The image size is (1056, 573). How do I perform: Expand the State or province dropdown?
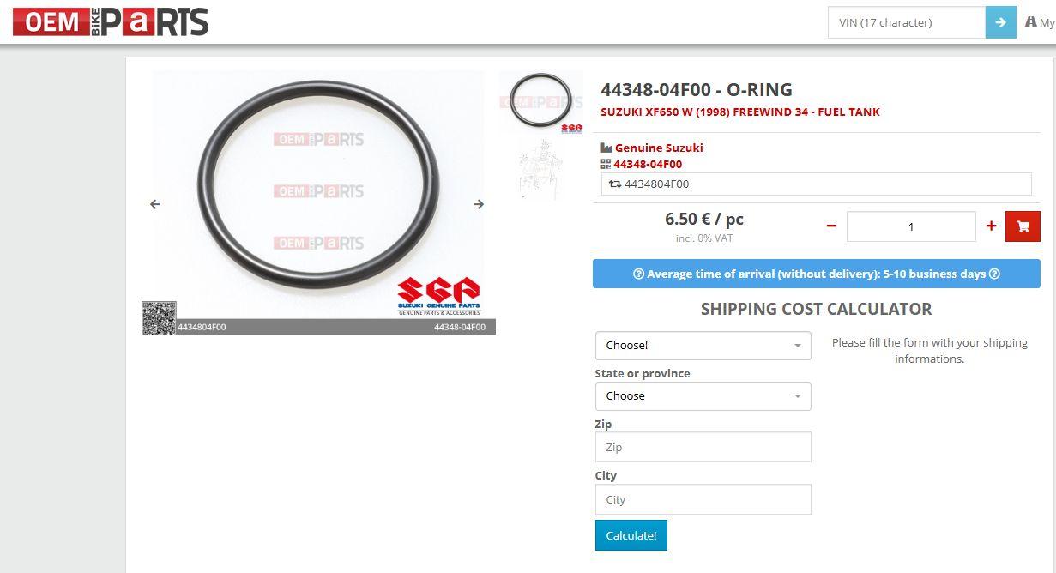(703, 396)
